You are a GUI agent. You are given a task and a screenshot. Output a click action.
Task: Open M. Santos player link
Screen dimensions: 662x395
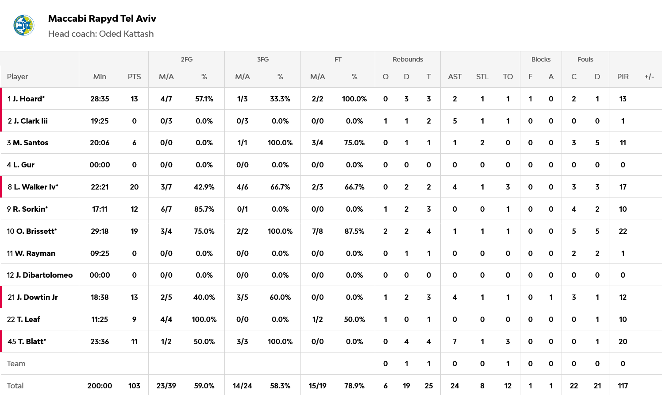31,143
